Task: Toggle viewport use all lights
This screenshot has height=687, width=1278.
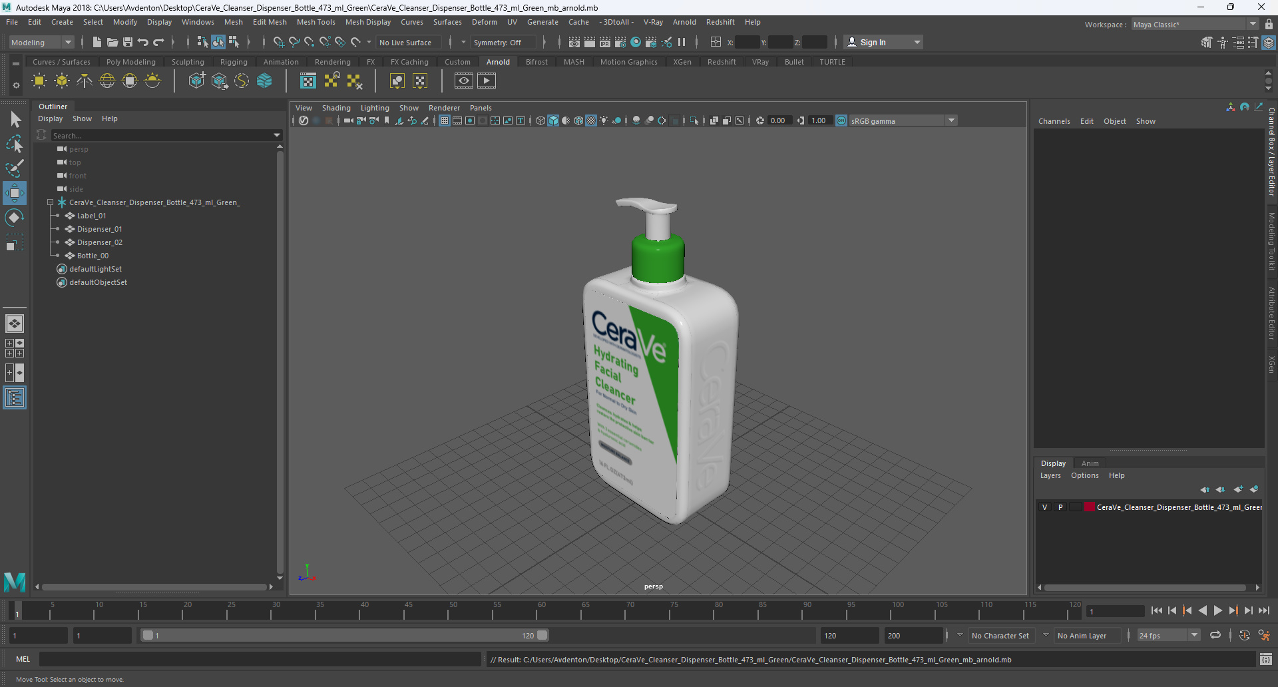Action: click(x=604, y=120)
